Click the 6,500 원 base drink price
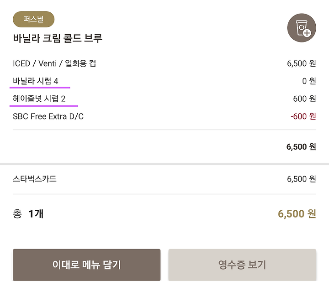The width and height of the screenshot is (329, 297). click(302, 63)
